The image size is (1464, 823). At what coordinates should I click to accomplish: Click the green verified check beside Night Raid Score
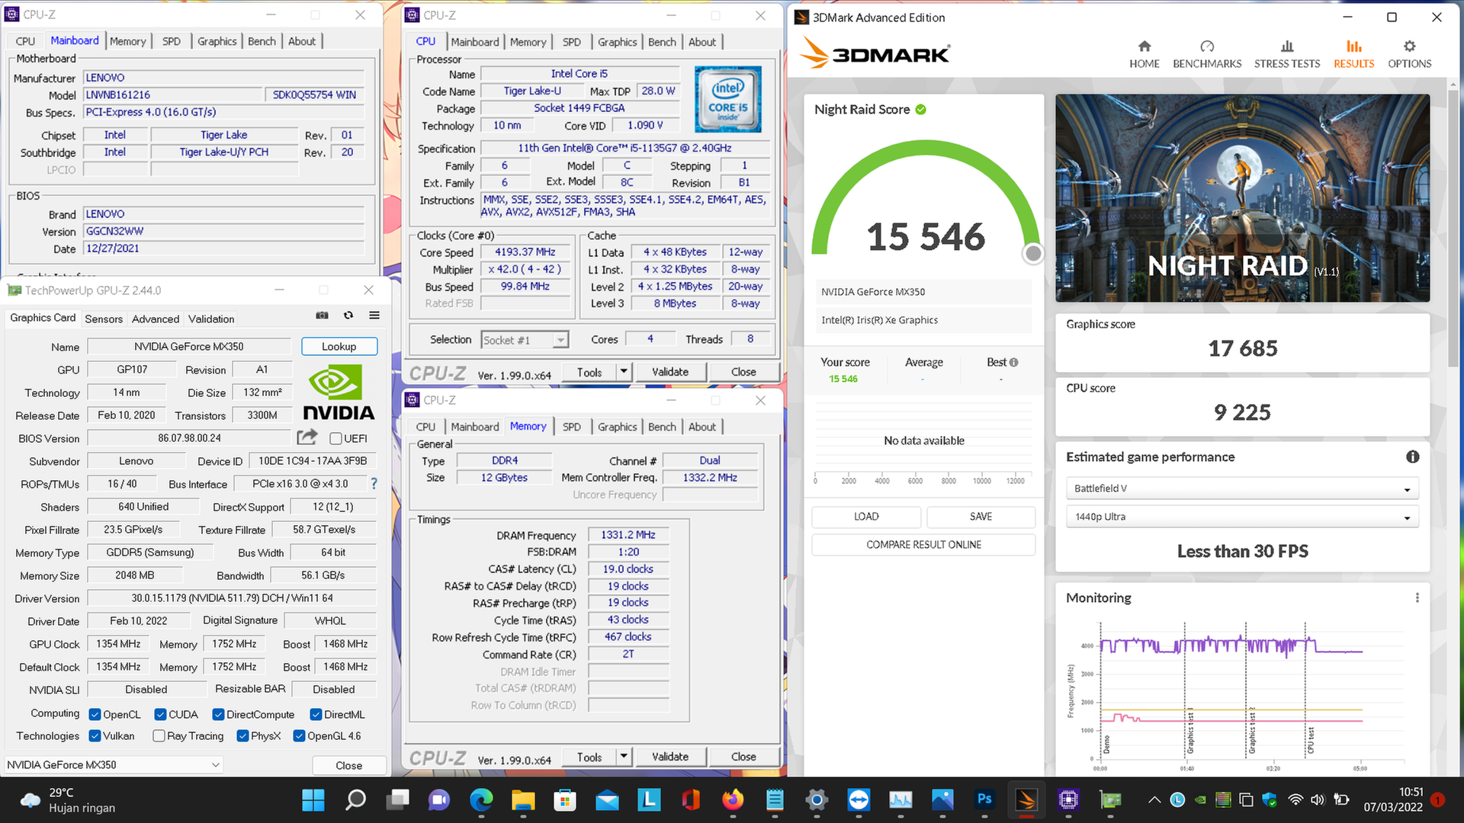tap(921, 110)
